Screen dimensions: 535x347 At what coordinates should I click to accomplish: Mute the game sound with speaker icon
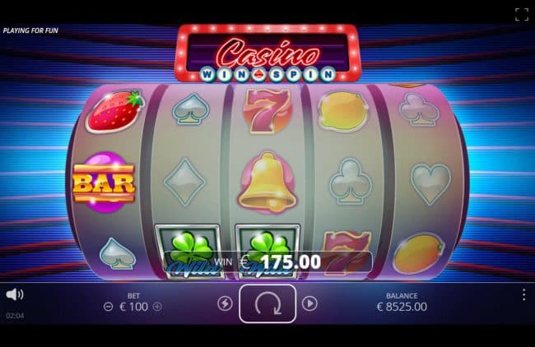[15, 294]
